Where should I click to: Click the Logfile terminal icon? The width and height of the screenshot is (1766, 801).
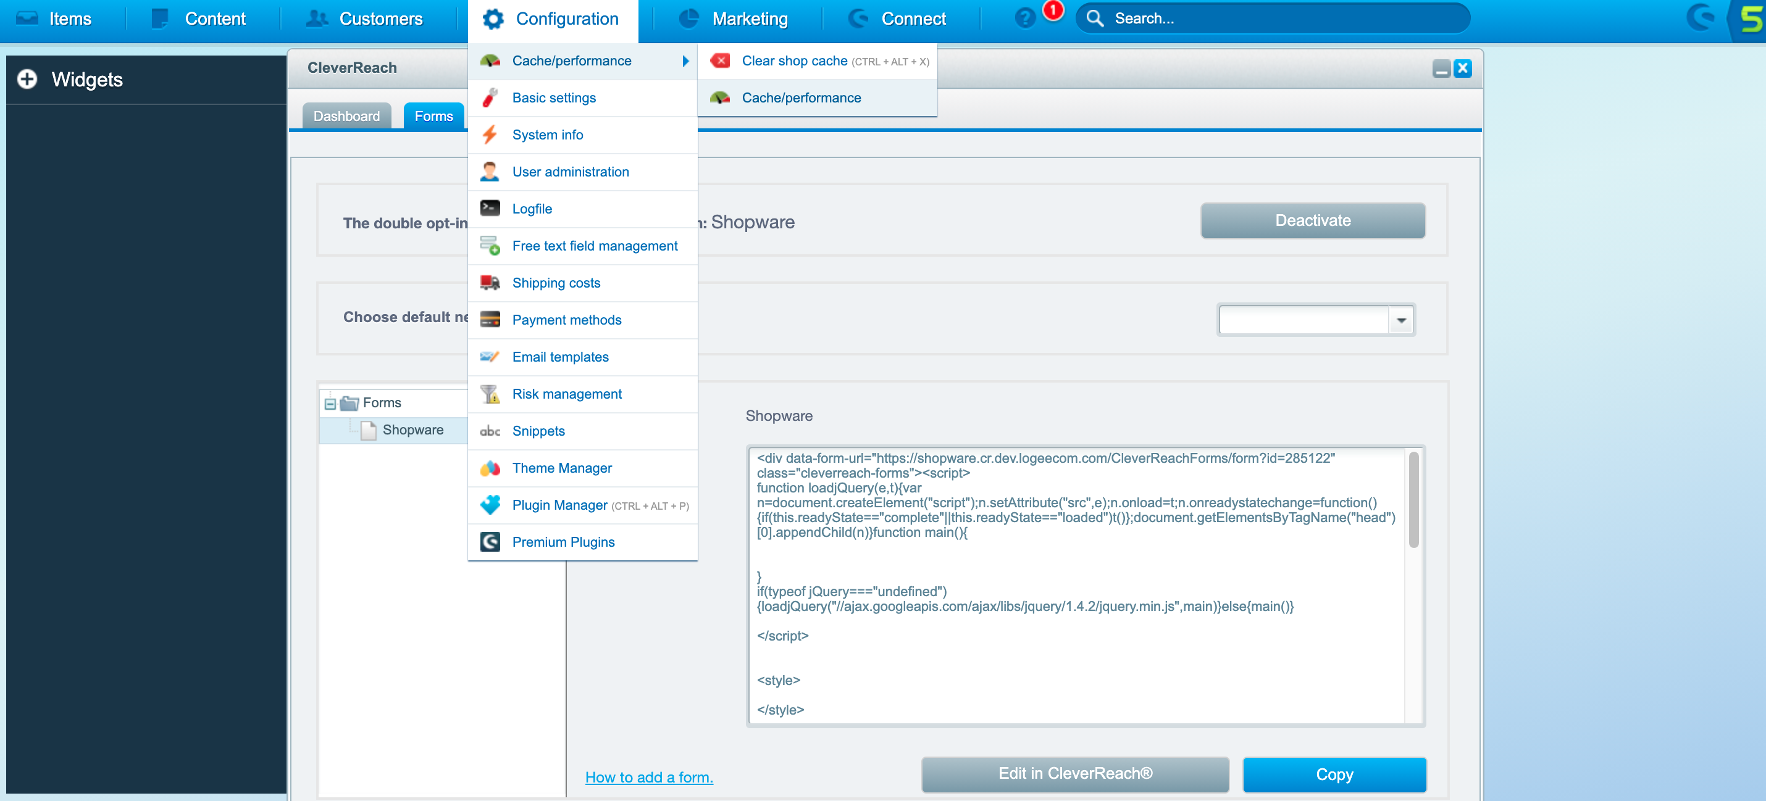tap(490, 209)
